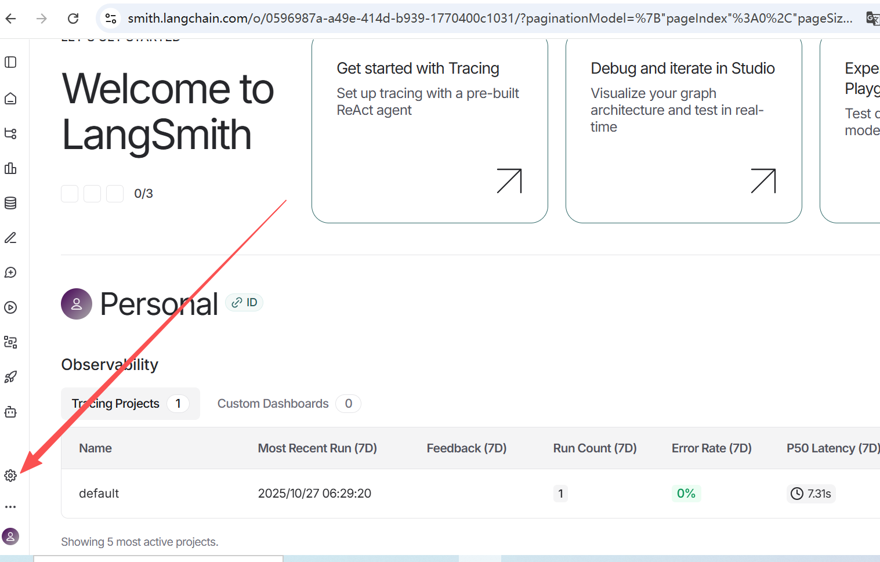This screenshot has height=562, width=880.
Task: Select the Tracing Projects tab
Action: (131, 404)
